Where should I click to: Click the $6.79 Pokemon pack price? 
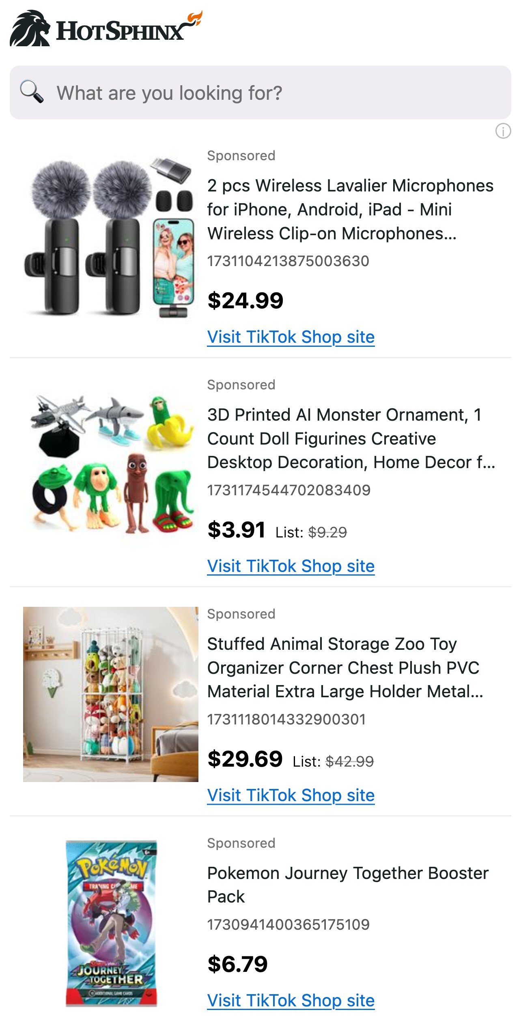point(237,964)
